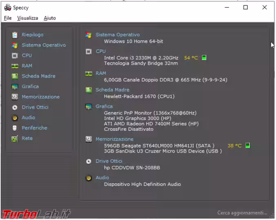Click the 54 °C CPU temperature value

coord(191,58)
